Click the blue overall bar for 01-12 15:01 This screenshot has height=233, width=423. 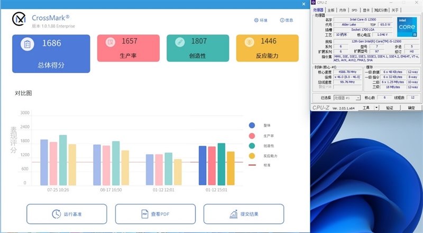click(x=203, y=165)
